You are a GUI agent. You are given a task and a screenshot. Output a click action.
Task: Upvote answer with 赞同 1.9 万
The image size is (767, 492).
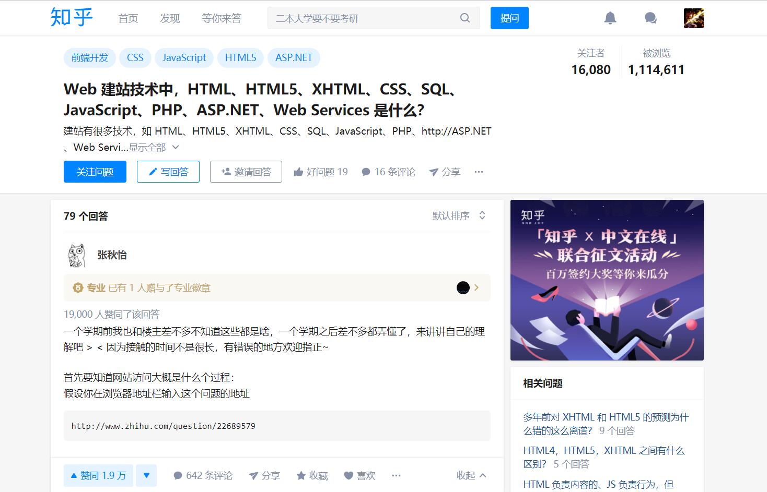[98, 475]
